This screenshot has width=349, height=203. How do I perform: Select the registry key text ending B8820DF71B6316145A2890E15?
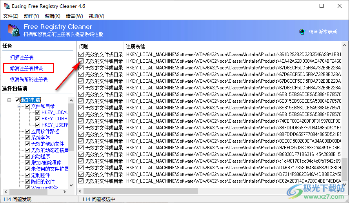click(234, 154)
